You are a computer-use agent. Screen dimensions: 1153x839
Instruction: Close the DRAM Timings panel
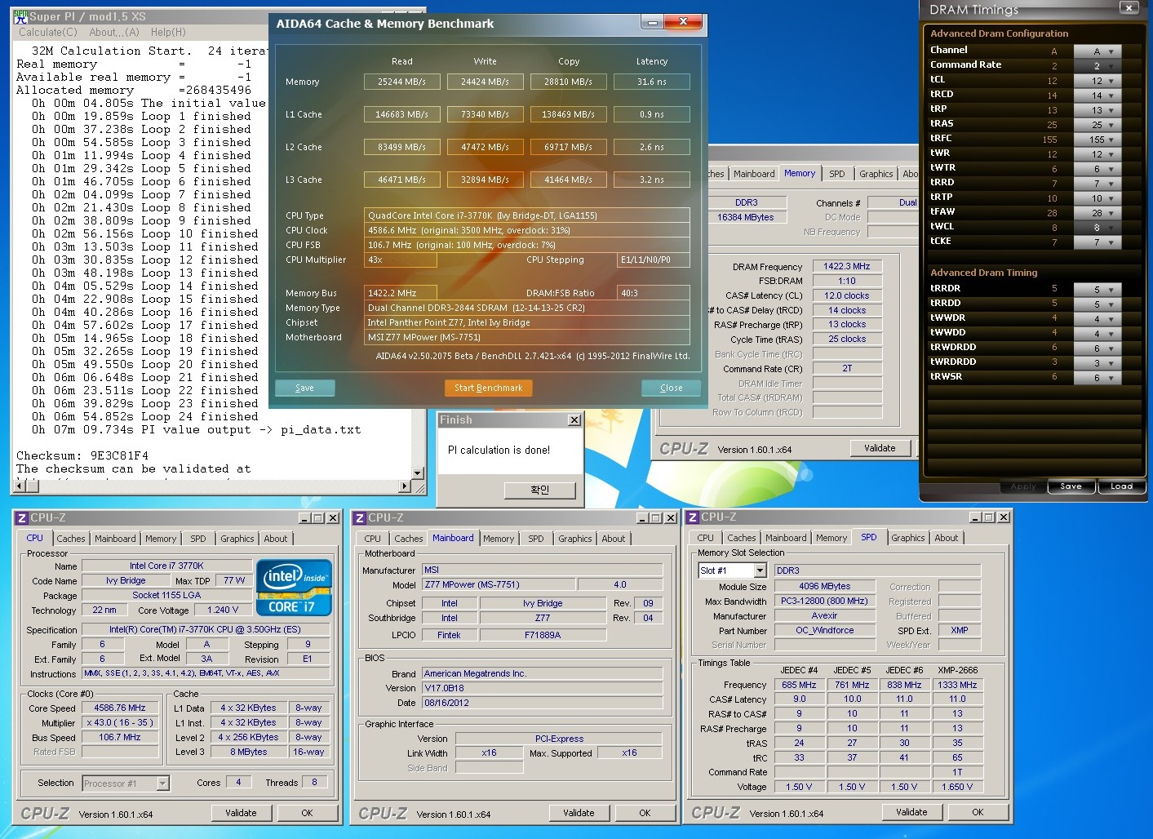coord(1129,8)
